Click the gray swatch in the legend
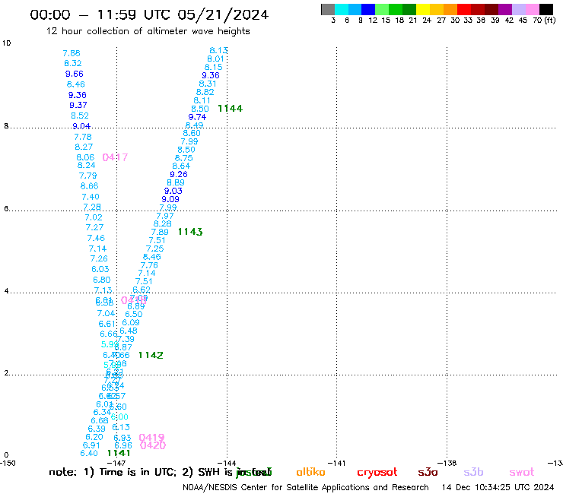This screenshot has height=494, width=563. (328, 9)
